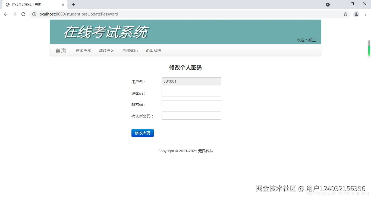The image size is (371, 198).
Task: Click the address bar URL
Action: pos(78,14)
